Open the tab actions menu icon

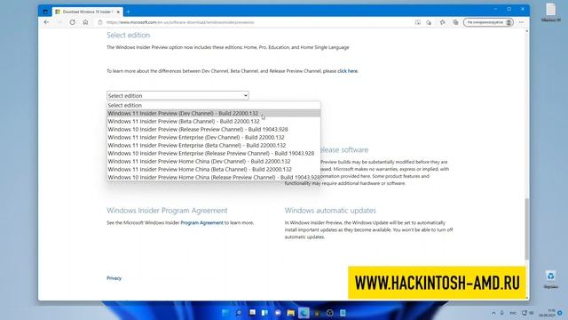[x=45, y=12]
